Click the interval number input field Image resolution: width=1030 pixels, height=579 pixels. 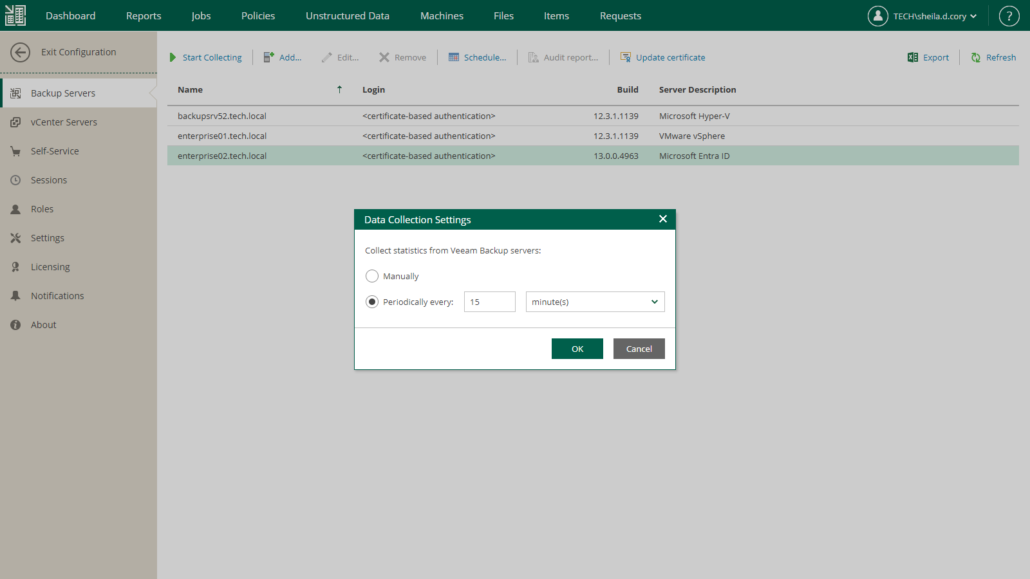pos(490,302)
